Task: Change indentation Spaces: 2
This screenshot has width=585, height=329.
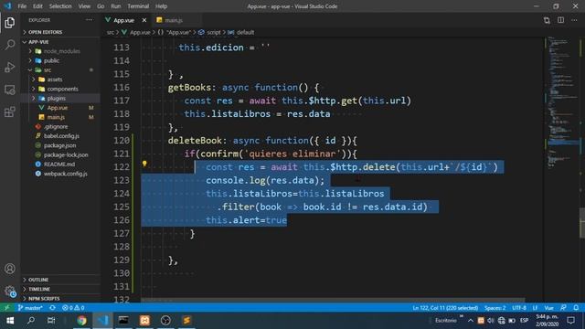Action: pyautogui.click(x=495, y=308)
